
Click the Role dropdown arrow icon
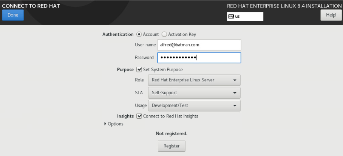pos(235,80)
